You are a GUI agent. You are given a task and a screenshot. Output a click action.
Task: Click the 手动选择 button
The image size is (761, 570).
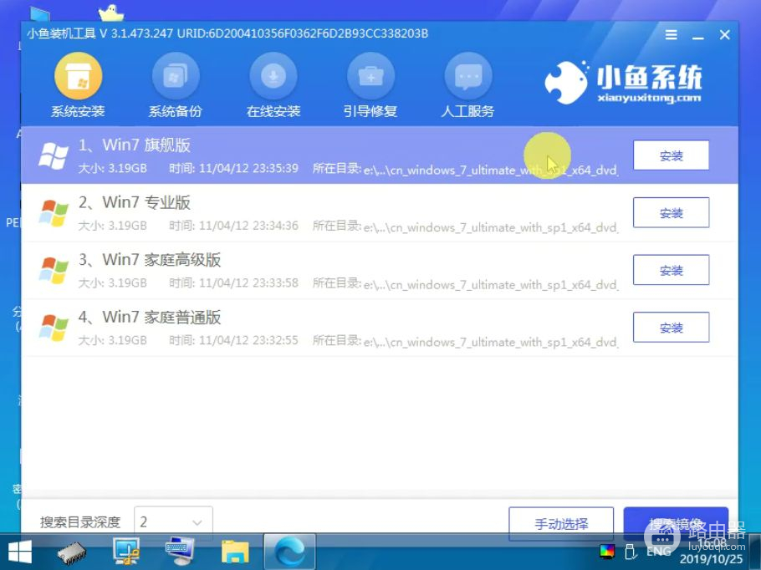point(561,523)
